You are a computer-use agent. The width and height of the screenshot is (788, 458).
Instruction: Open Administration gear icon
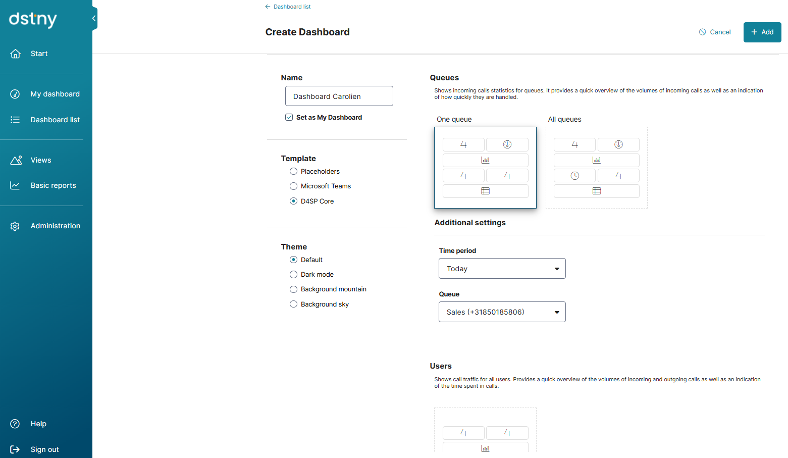[15, 226]
